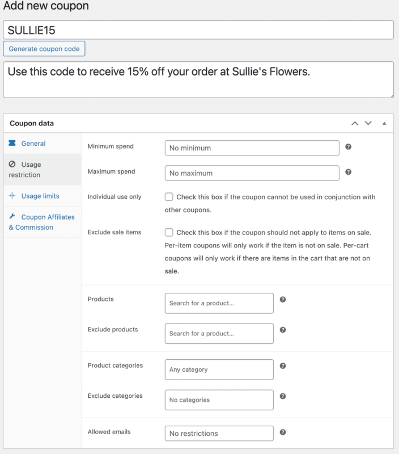The image size is (399, 454).
Task: Focus the Allowed emails input field
Action: point(219,434)
